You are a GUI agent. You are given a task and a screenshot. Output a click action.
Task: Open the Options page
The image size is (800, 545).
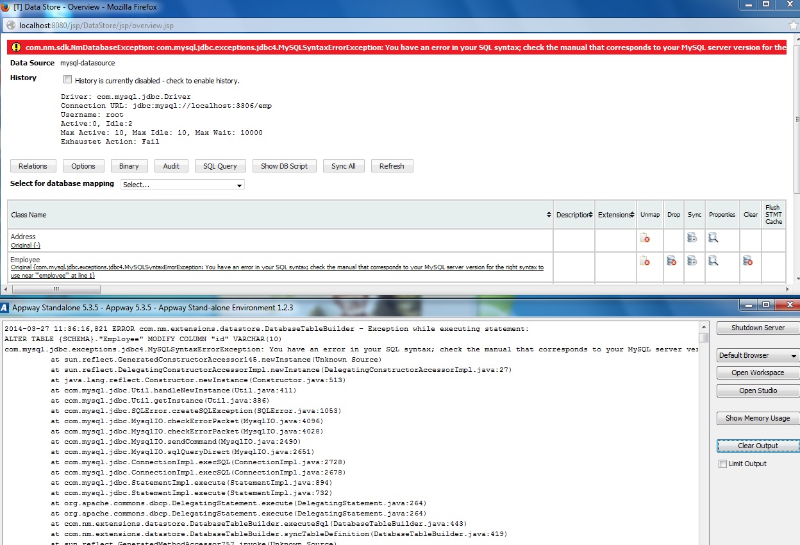(83, 166)
